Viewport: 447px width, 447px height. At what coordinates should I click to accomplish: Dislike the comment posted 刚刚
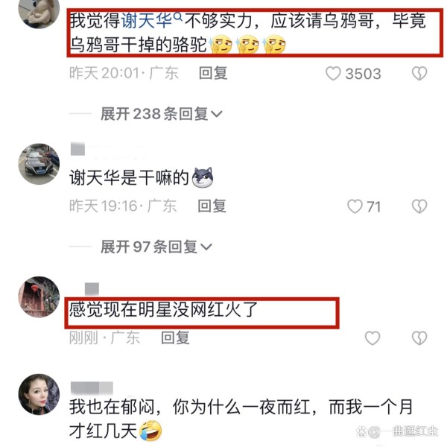[419, 338]
